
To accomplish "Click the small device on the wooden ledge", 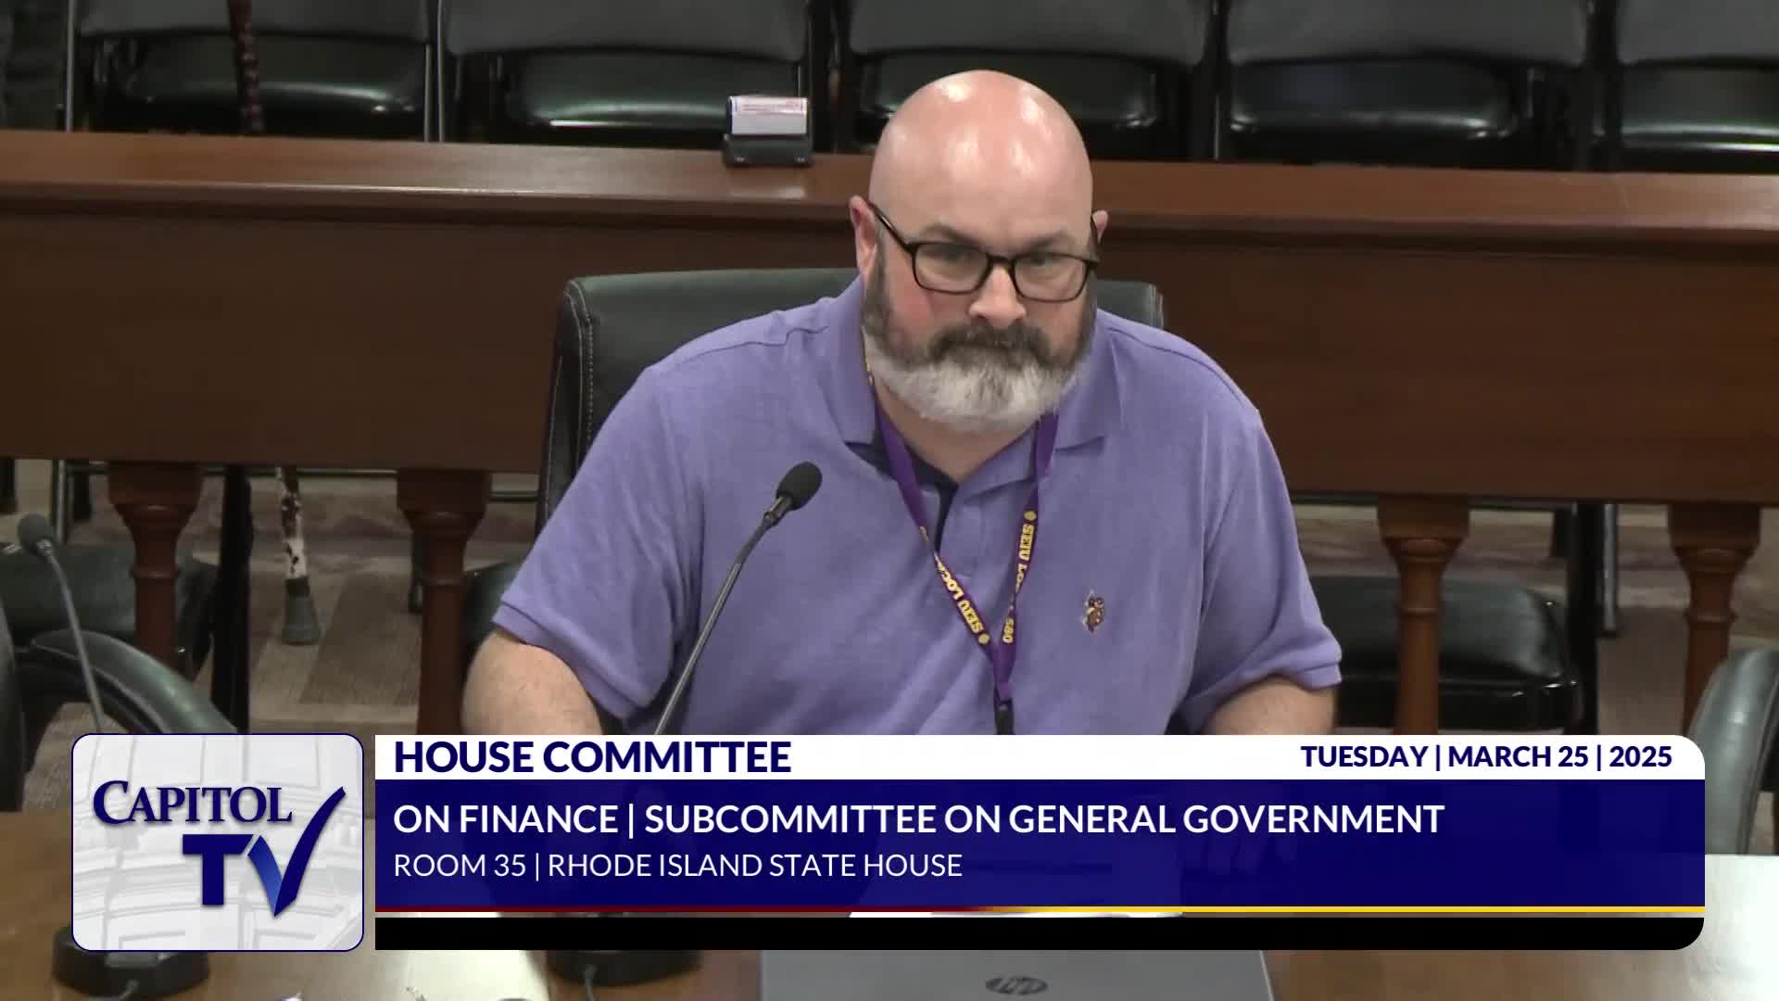I will pos(766,130).
